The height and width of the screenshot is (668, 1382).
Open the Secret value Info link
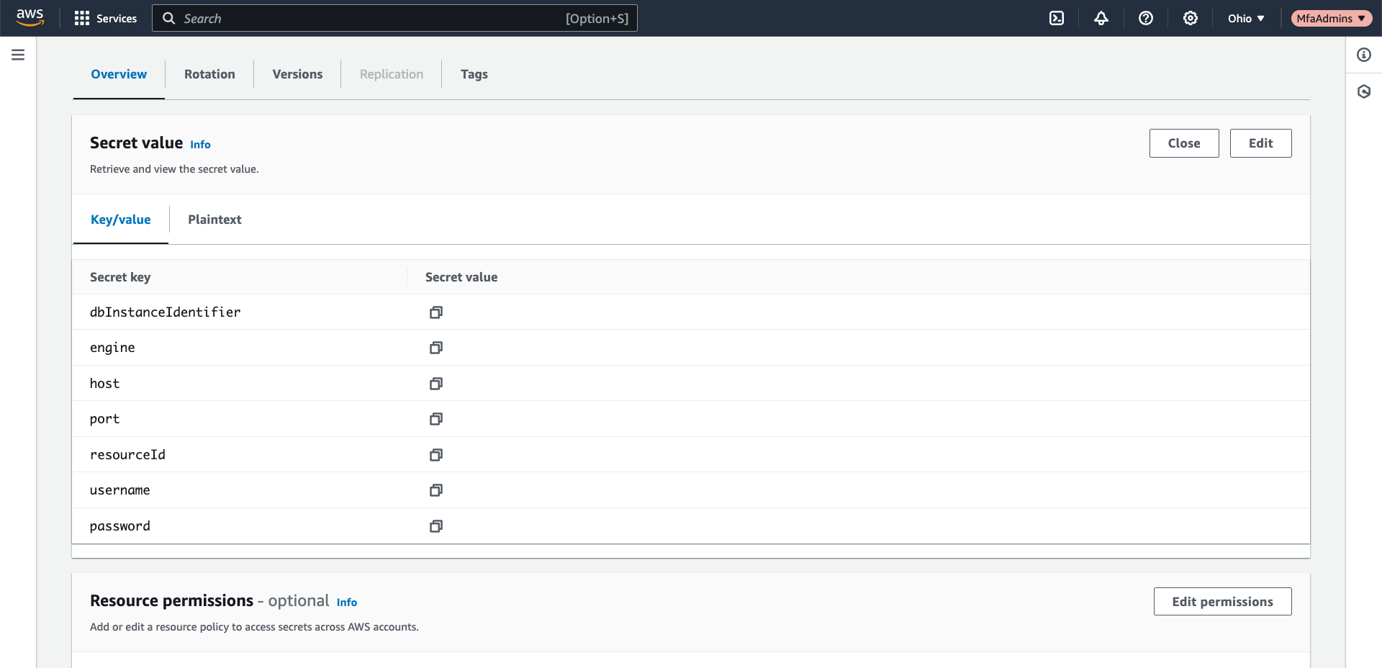200,145
